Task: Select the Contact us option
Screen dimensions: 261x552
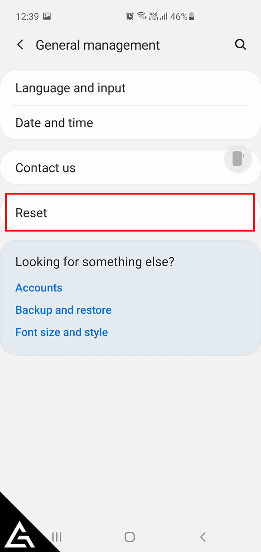Action: coord(130,168)
